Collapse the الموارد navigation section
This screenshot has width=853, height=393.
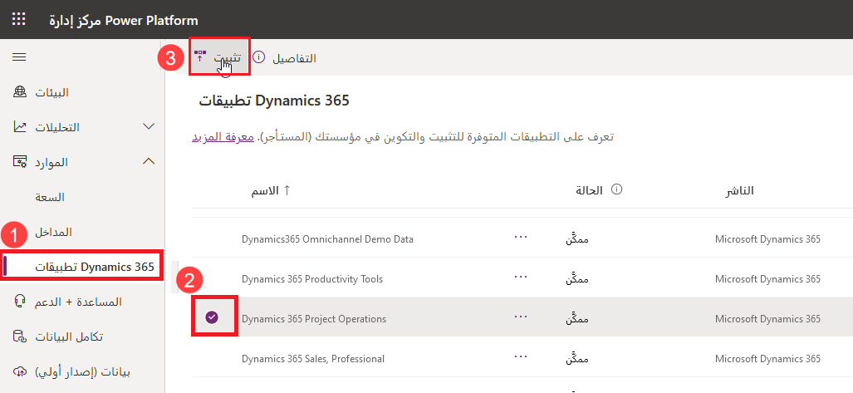click(149, 161)
